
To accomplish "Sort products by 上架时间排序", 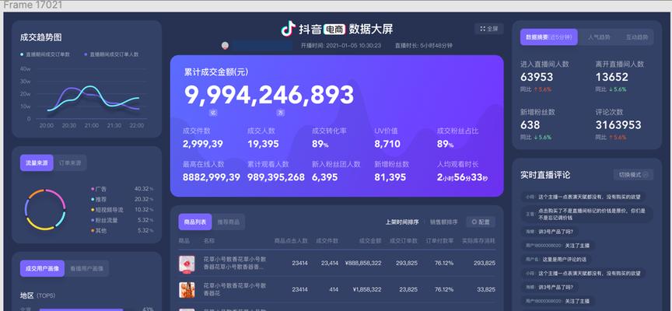I will pos(401,222).
